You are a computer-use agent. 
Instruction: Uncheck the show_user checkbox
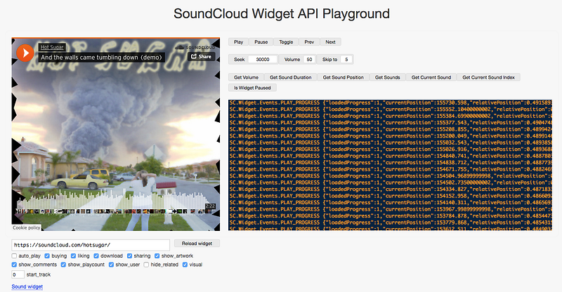(x=111, y=265)
